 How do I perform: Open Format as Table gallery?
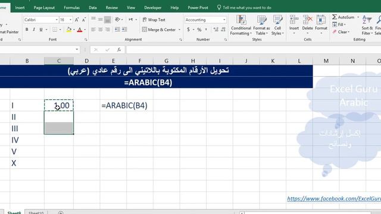click(x=261, y=25)
